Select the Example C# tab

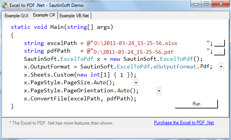(x=44, y=15)
